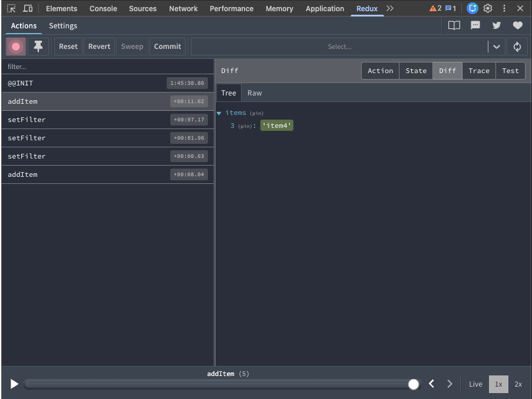Expand the instance dropdown arrow

497,47
